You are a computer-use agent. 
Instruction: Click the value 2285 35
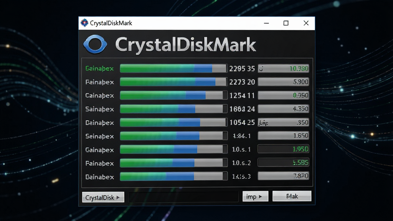point(242,69)
